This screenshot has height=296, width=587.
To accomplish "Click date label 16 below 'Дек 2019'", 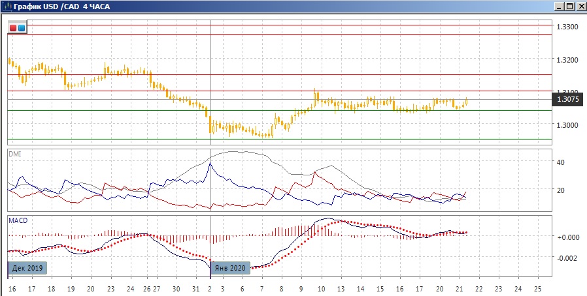I will tap(12, 289).
